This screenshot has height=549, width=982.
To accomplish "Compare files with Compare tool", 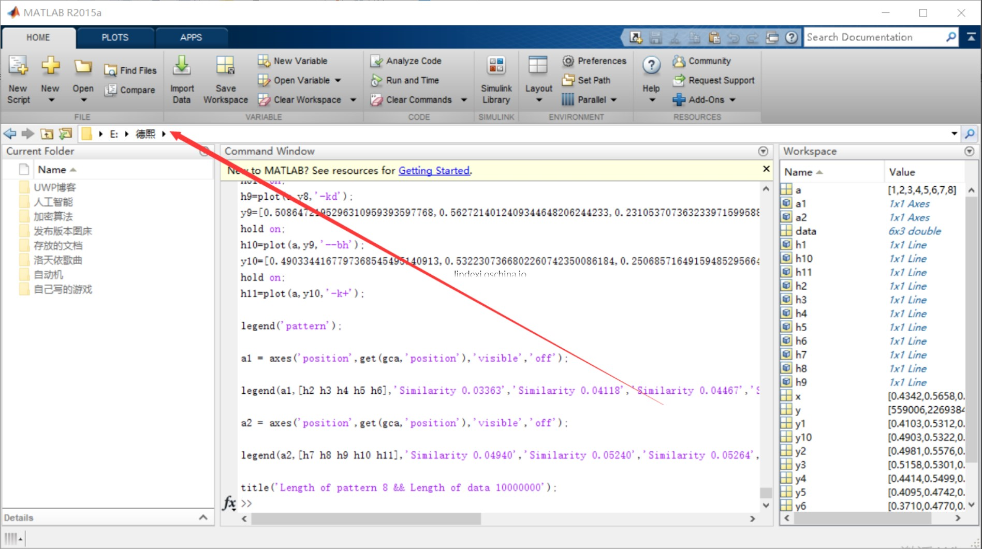I will tap(130, 90).
